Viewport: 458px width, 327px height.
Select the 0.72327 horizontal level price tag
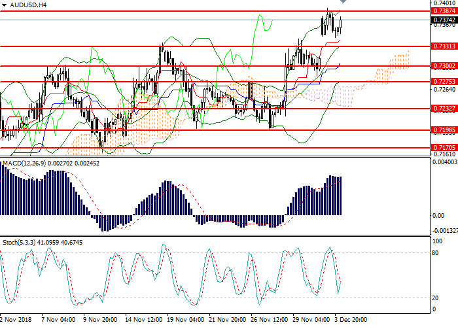444,109
